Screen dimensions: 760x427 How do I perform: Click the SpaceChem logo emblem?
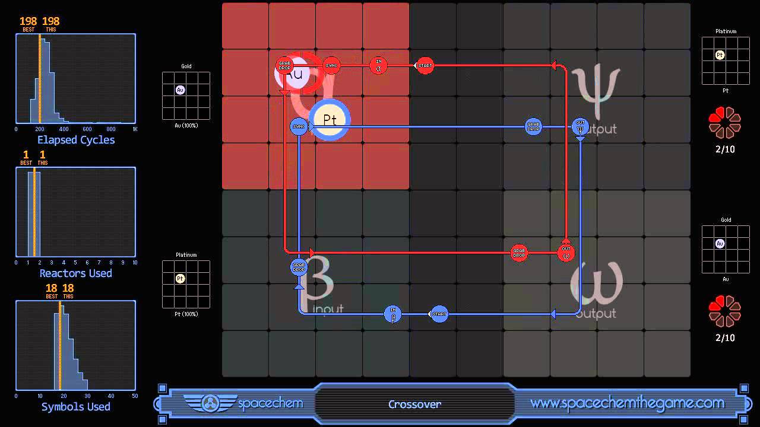click(x=210, y=404)
